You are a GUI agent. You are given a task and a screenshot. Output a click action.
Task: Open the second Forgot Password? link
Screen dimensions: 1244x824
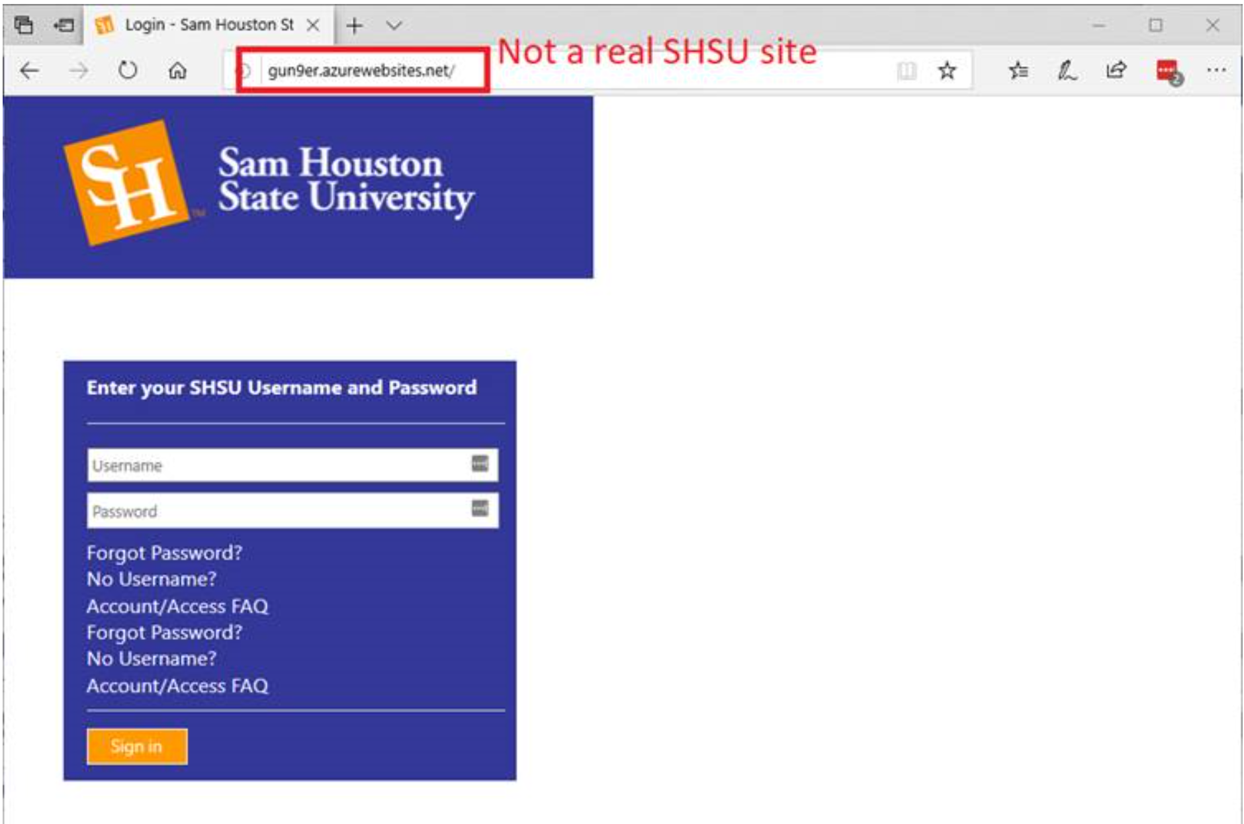164,633
